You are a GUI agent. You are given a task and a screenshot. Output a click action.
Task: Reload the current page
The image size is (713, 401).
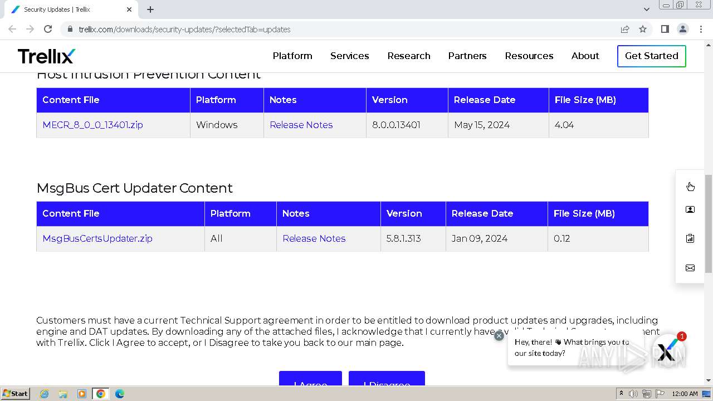pyautogui.click(x=48, y=29)
